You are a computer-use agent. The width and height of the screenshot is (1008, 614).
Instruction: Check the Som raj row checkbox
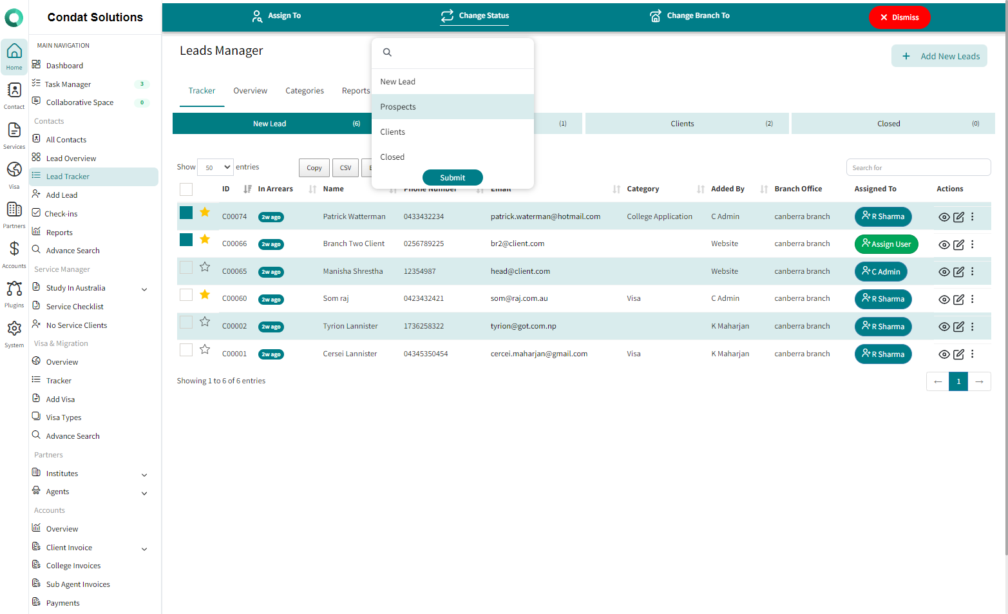(x=186, y=294)
